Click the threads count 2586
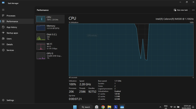 pyautogui.click(x=82, y=92)
